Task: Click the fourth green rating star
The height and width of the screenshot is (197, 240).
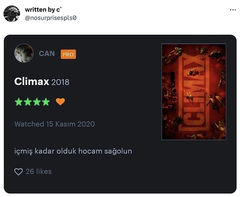Action: coord(46,102)
